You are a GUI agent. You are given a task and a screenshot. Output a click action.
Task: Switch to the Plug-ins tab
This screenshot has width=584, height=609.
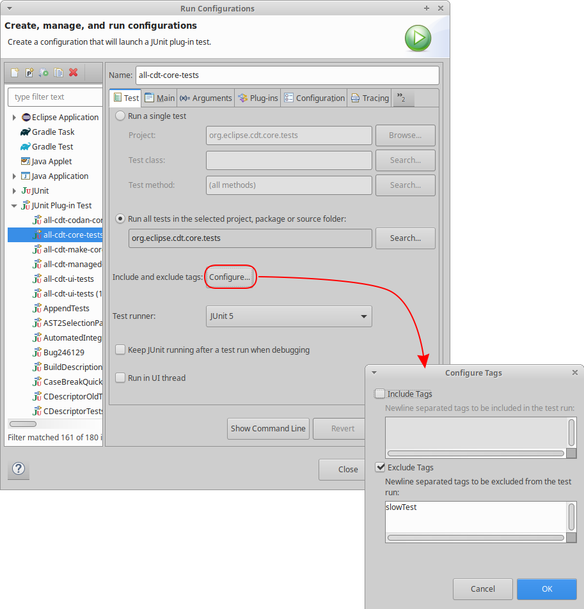point(258,98)
